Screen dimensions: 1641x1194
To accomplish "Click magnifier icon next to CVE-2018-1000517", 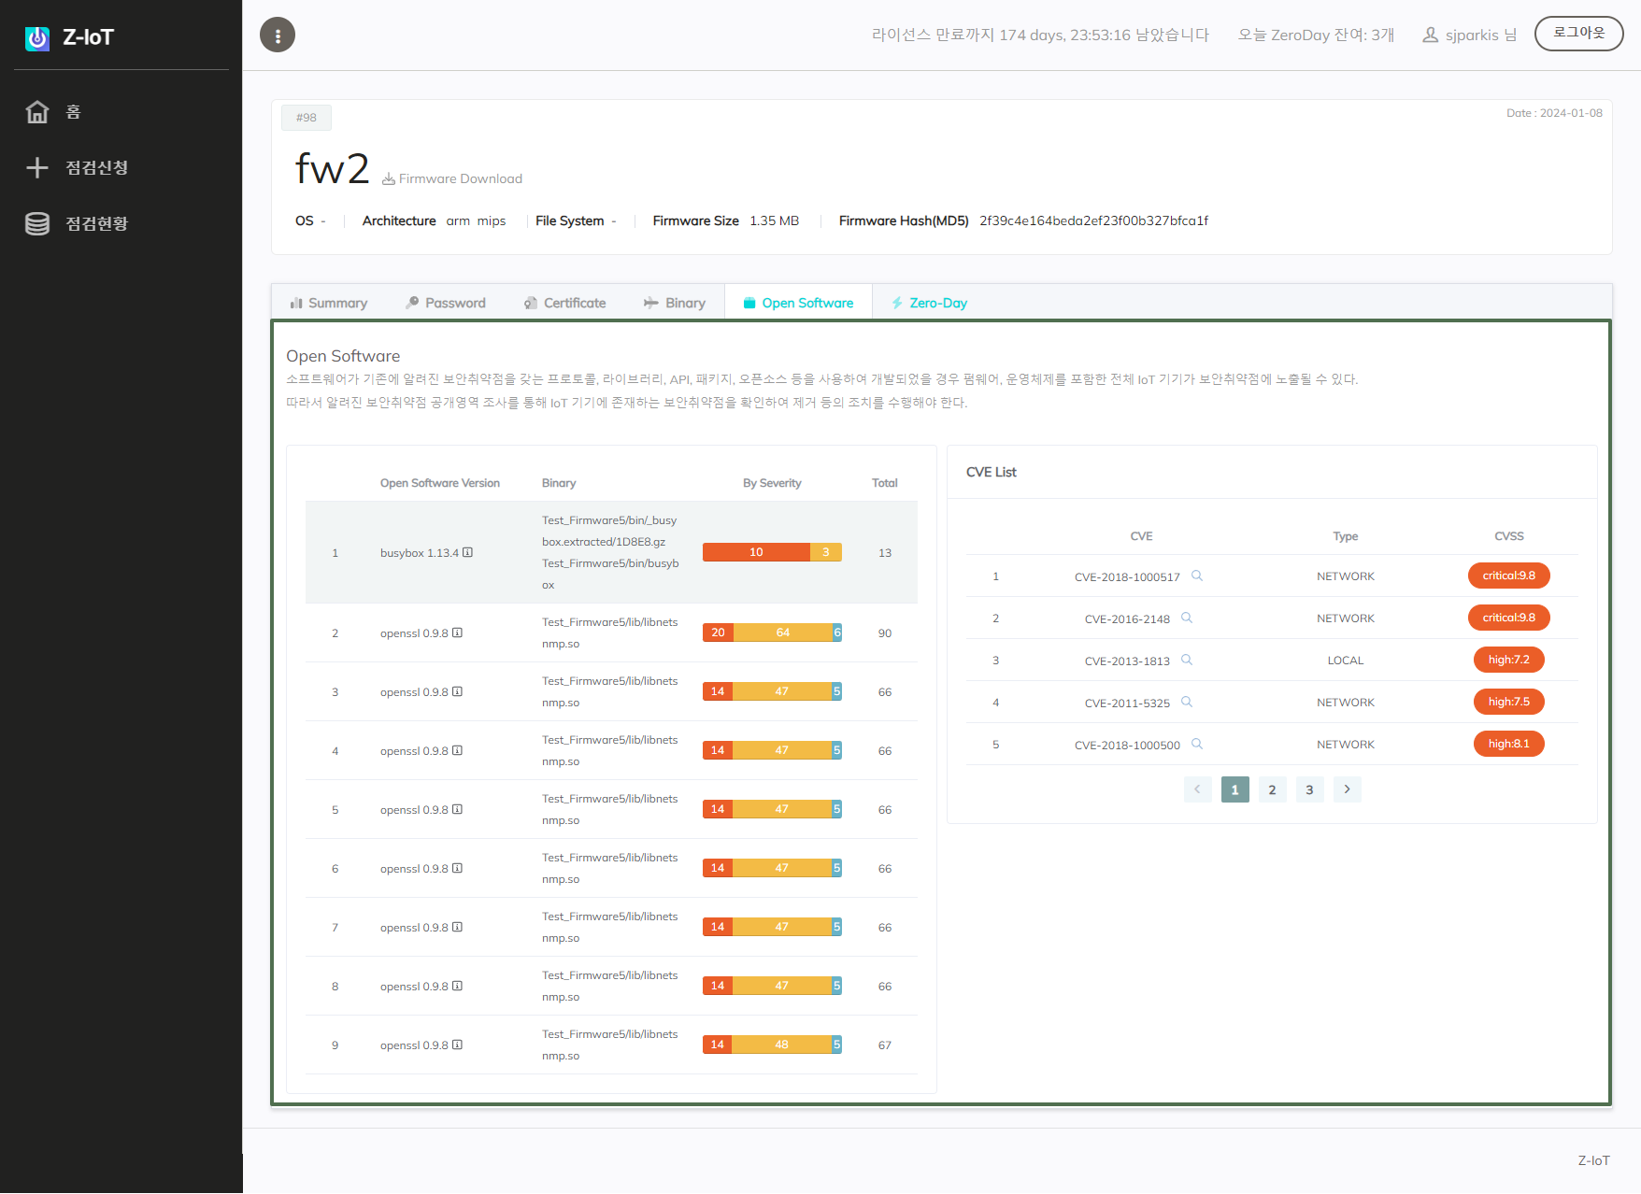I will [x=1197, y=576].
